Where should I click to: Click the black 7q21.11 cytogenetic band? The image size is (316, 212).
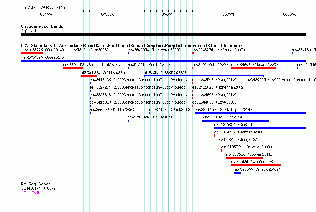(163, 35)
